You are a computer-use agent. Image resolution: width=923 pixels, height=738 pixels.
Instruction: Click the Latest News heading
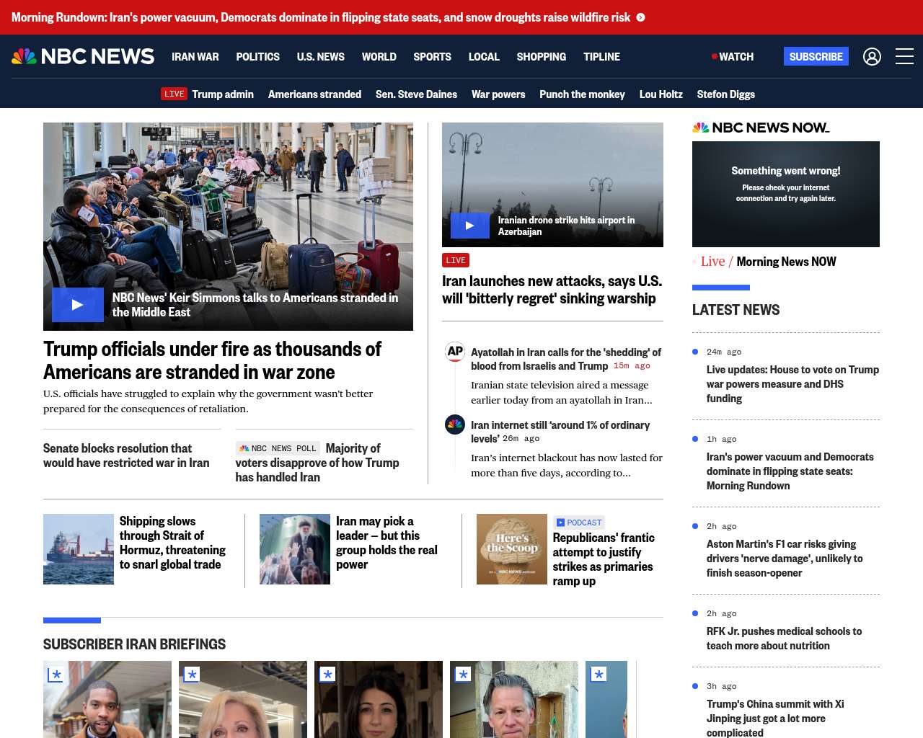tap(736, 310)
